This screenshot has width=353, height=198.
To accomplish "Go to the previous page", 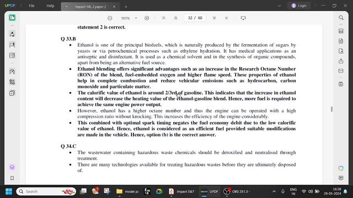I will coord(175,18).
